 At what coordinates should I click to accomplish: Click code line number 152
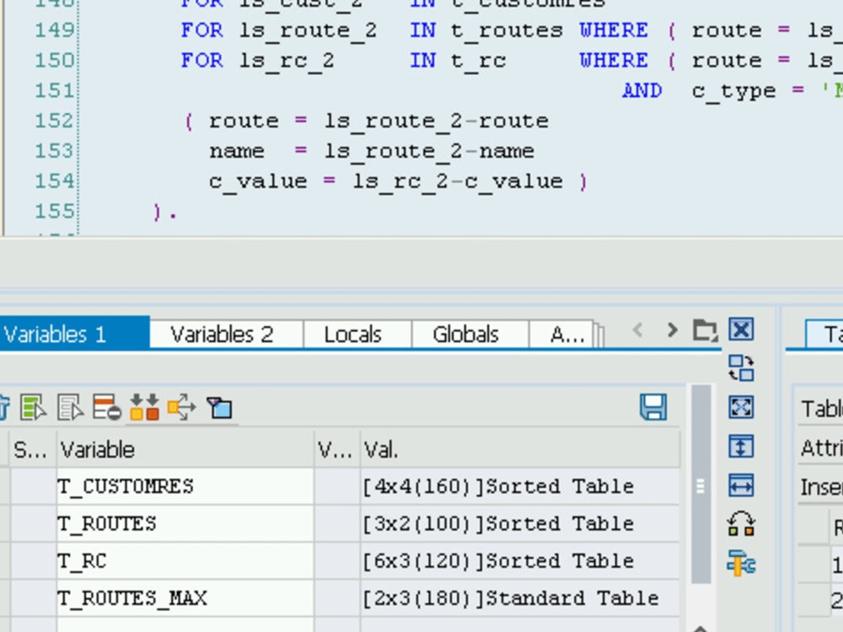(54, 120)
